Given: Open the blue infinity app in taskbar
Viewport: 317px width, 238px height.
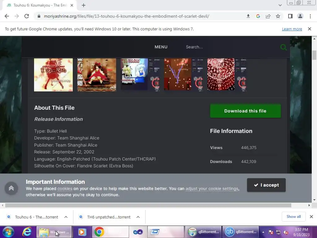Looking at the screenshot, I should tap(138, 232).
